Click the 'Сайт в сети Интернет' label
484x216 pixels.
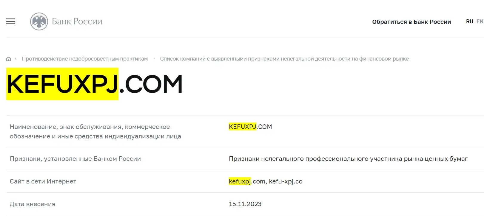(43, 181)
